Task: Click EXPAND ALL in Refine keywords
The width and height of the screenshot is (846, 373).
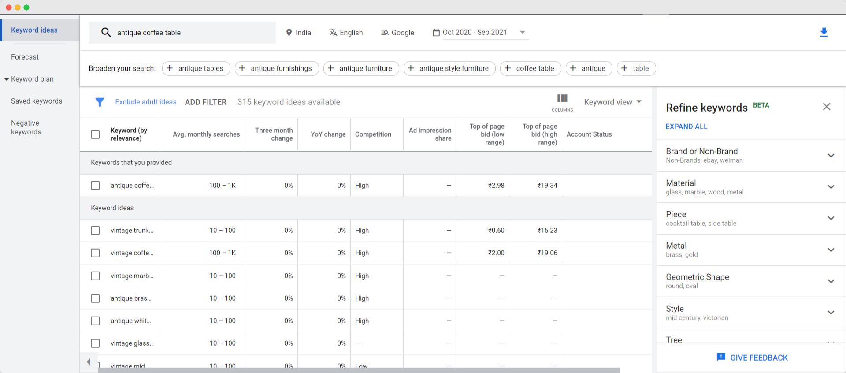Action: click(686, 127)
